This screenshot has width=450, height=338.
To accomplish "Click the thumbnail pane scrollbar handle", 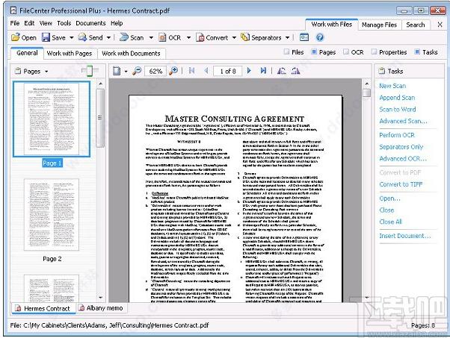I will pyautogui.click(x=100, y=118).
